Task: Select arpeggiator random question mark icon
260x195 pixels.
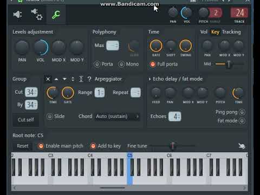Action: 89,79
